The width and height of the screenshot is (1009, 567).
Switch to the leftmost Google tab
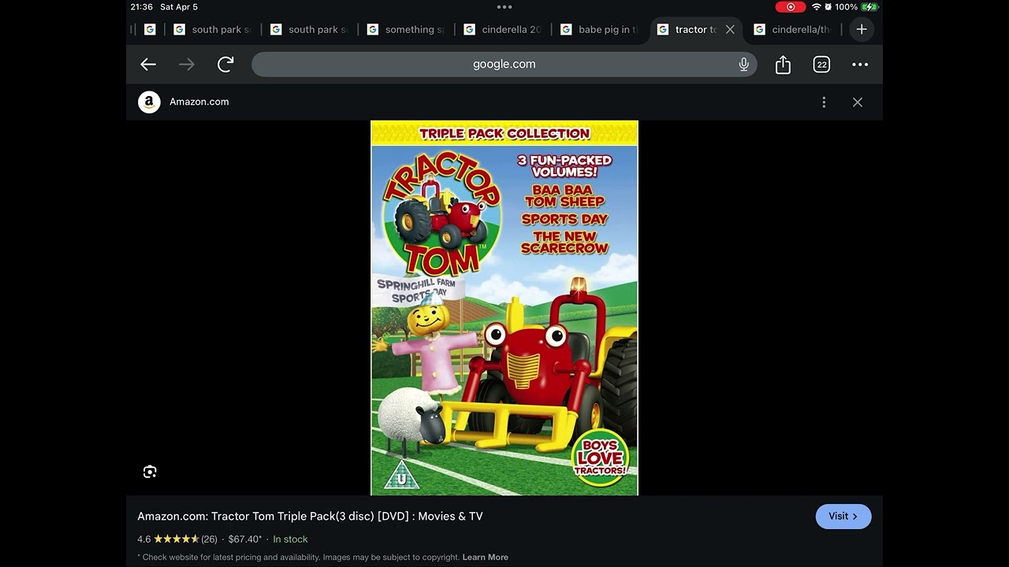150,29
